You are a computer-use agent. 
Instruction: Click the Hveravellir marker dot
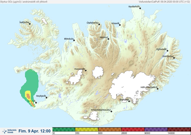point(86,71)
